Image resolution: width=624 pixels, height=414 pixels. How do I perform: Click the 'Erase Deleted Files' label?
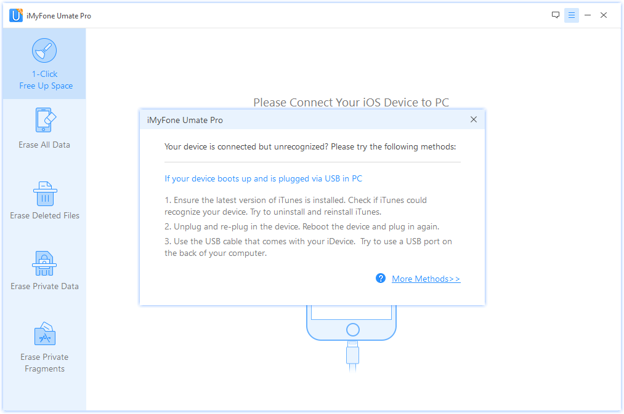point(44,215)
